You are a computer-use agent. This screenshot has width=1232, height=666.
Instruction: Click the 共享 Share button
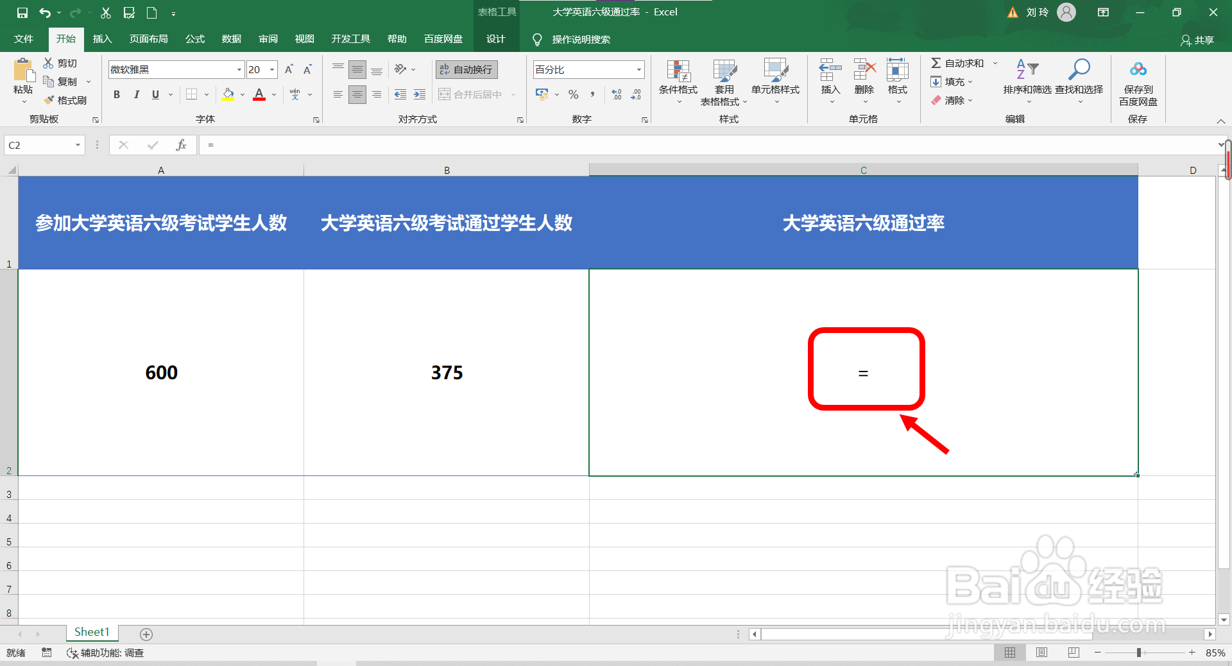(x=1197, y=40)
